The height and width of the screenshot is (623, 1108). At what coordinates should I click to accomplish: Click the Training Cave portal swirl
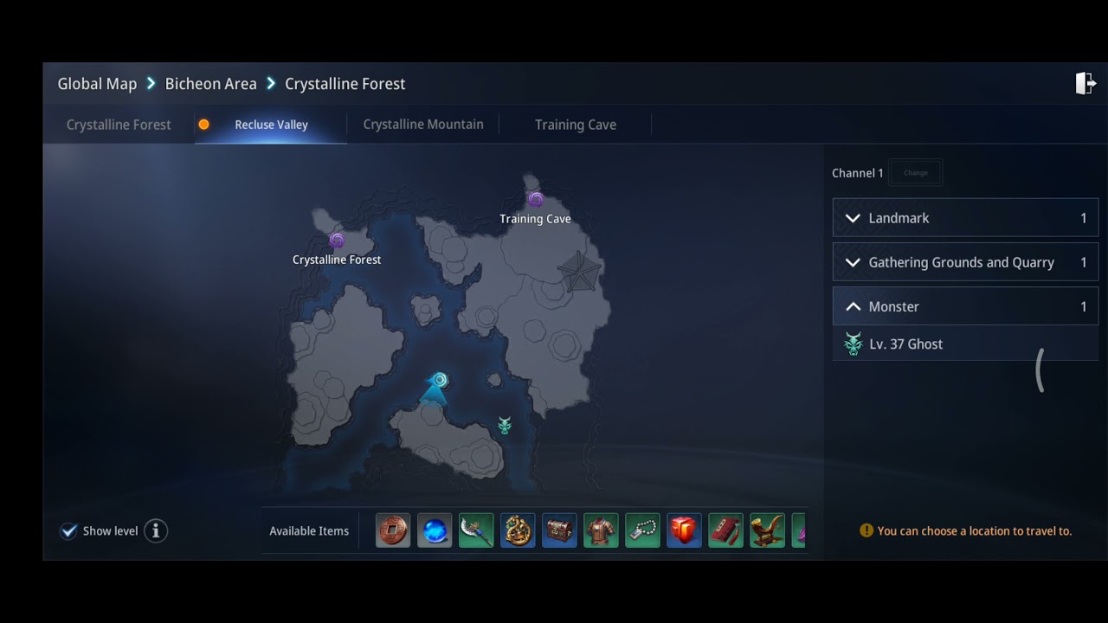pos(536,200)
